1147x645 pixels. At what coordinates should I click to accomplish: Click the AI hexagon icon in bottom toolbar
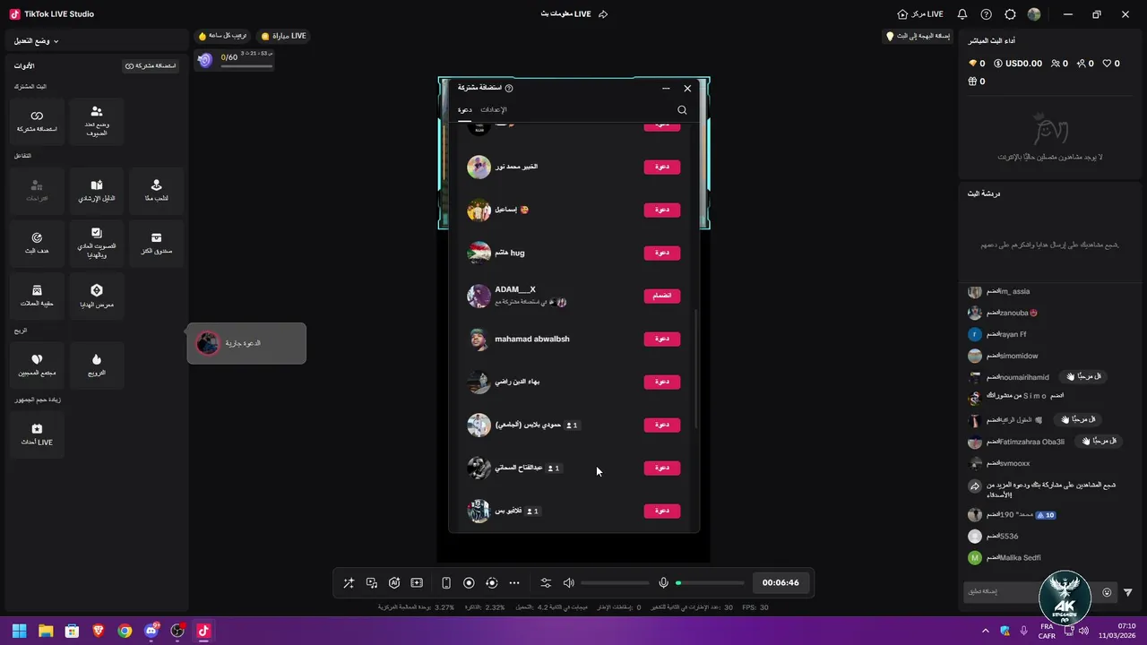394,582
